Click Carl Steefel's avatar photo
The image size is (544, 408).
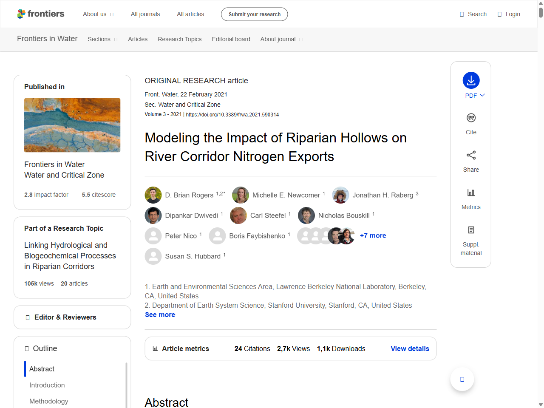238,215
